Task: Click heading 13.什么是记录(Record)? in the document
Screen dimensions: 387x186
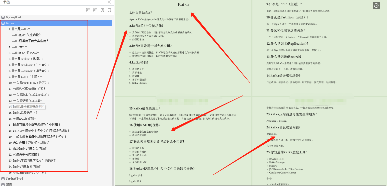Action: [x=284, y=57]
